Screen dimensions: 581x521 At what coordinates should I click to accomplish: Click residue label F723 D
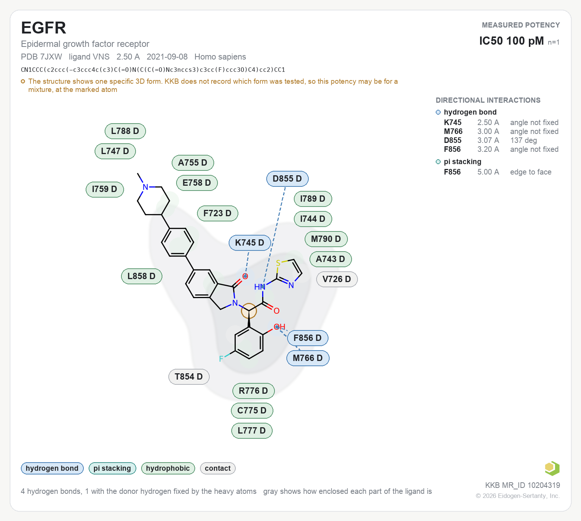218,213
